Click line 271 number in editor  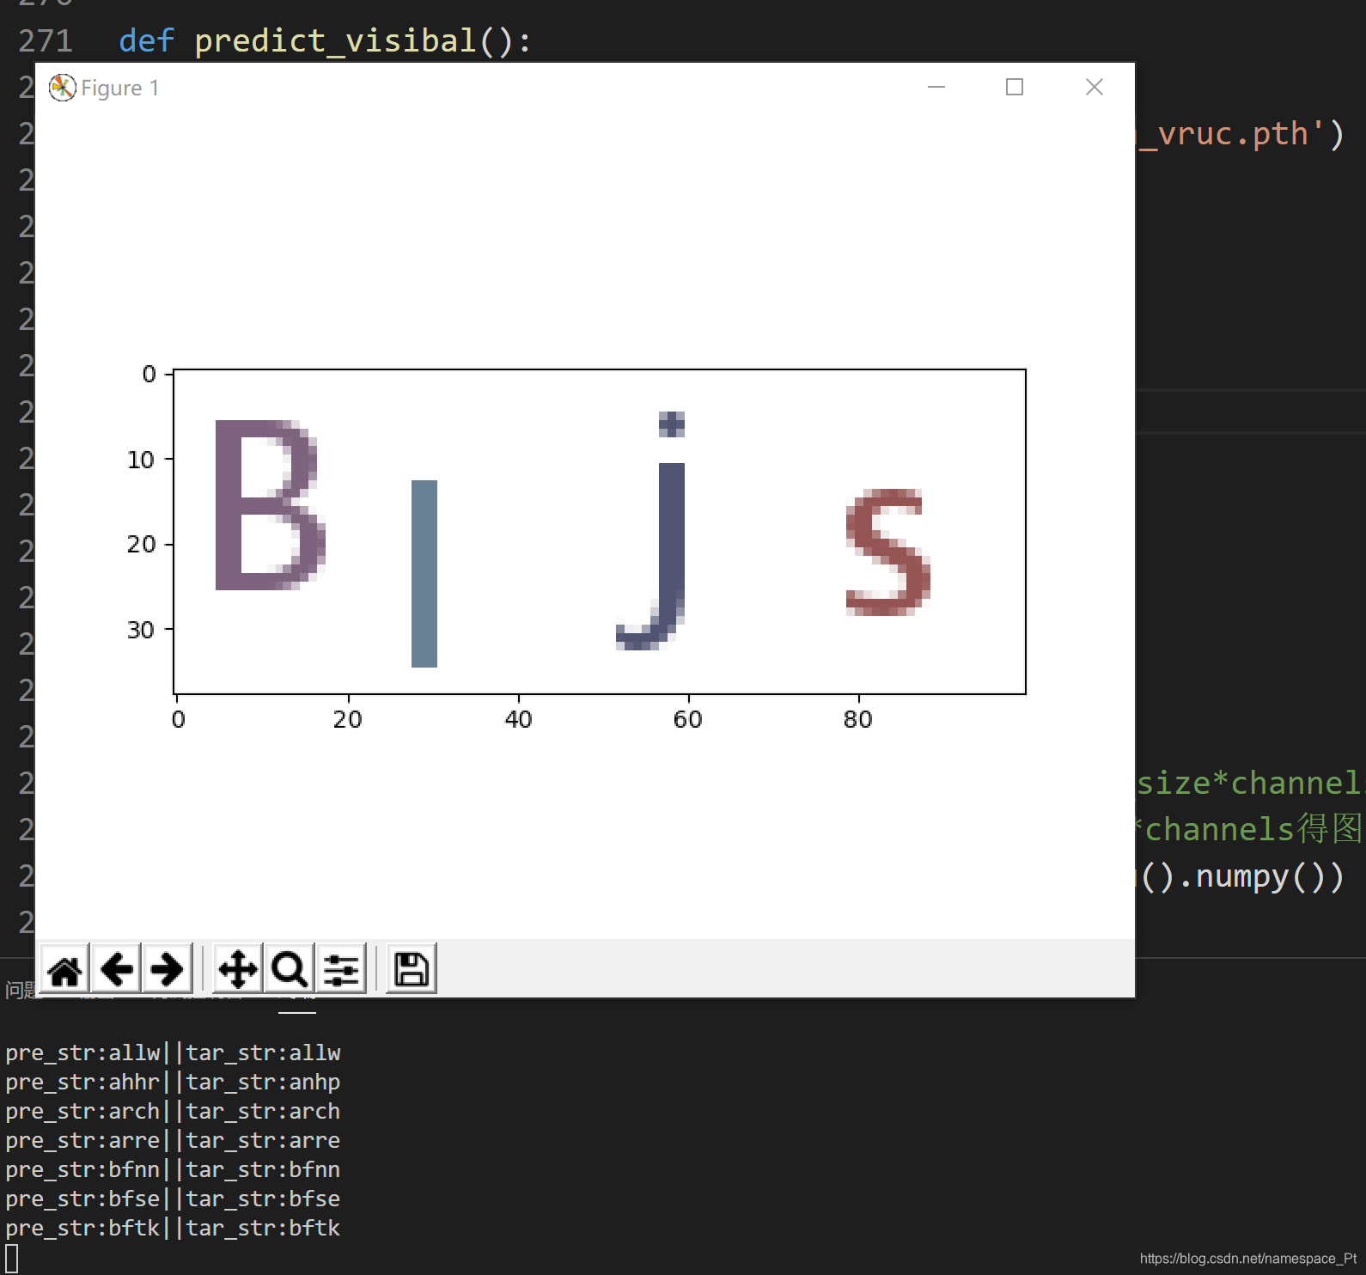click(x=46, y=40)
